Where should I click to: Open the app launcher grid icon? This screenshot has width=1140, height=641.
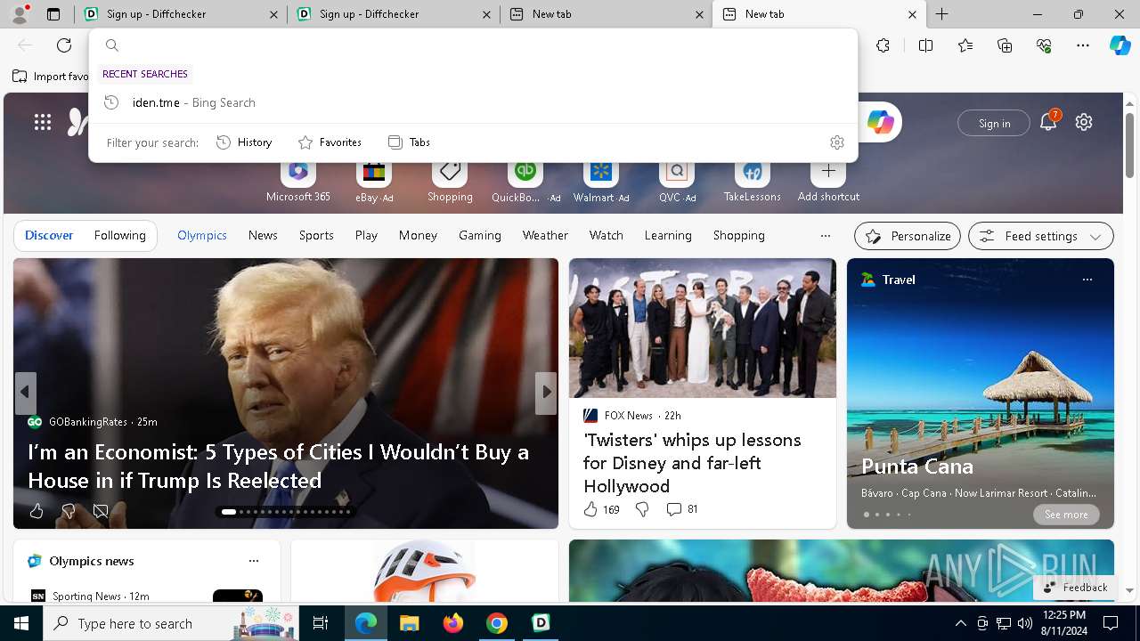point(43,123)
